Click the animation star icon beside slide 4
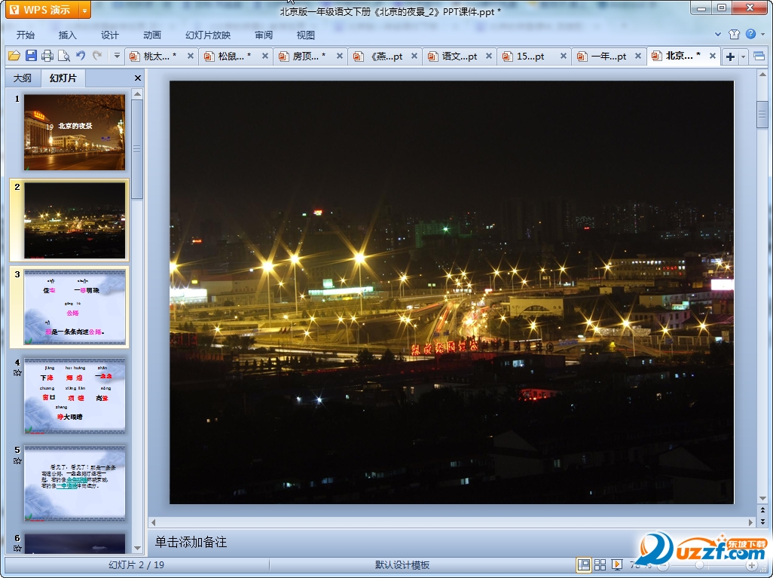Viewport: 773px width, 578px height. point(17,373)
